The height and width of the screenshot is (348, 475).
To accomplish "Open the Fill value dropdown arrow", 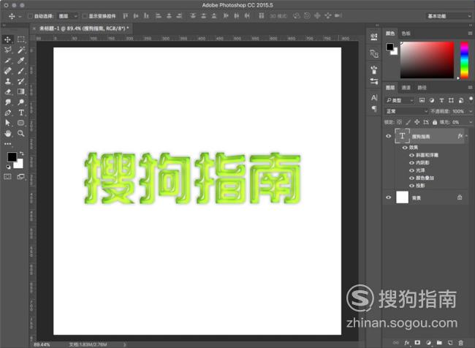I will [471, 122].
